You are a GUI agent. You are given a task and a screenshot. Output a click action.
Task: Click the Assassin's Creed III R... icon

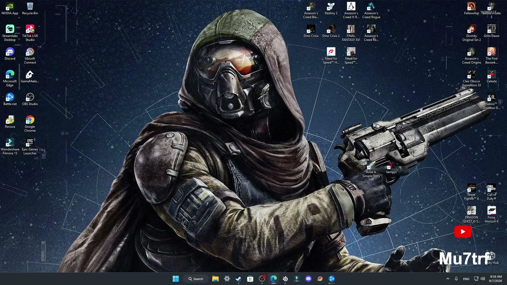point(351,11)
